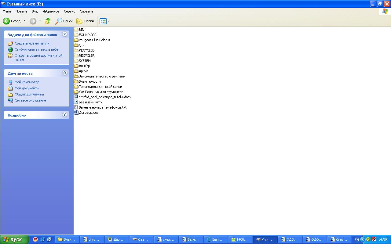Toggle the Folders (Папки) pane
Viewport: 391px width, 244px height.
[85, 21]
